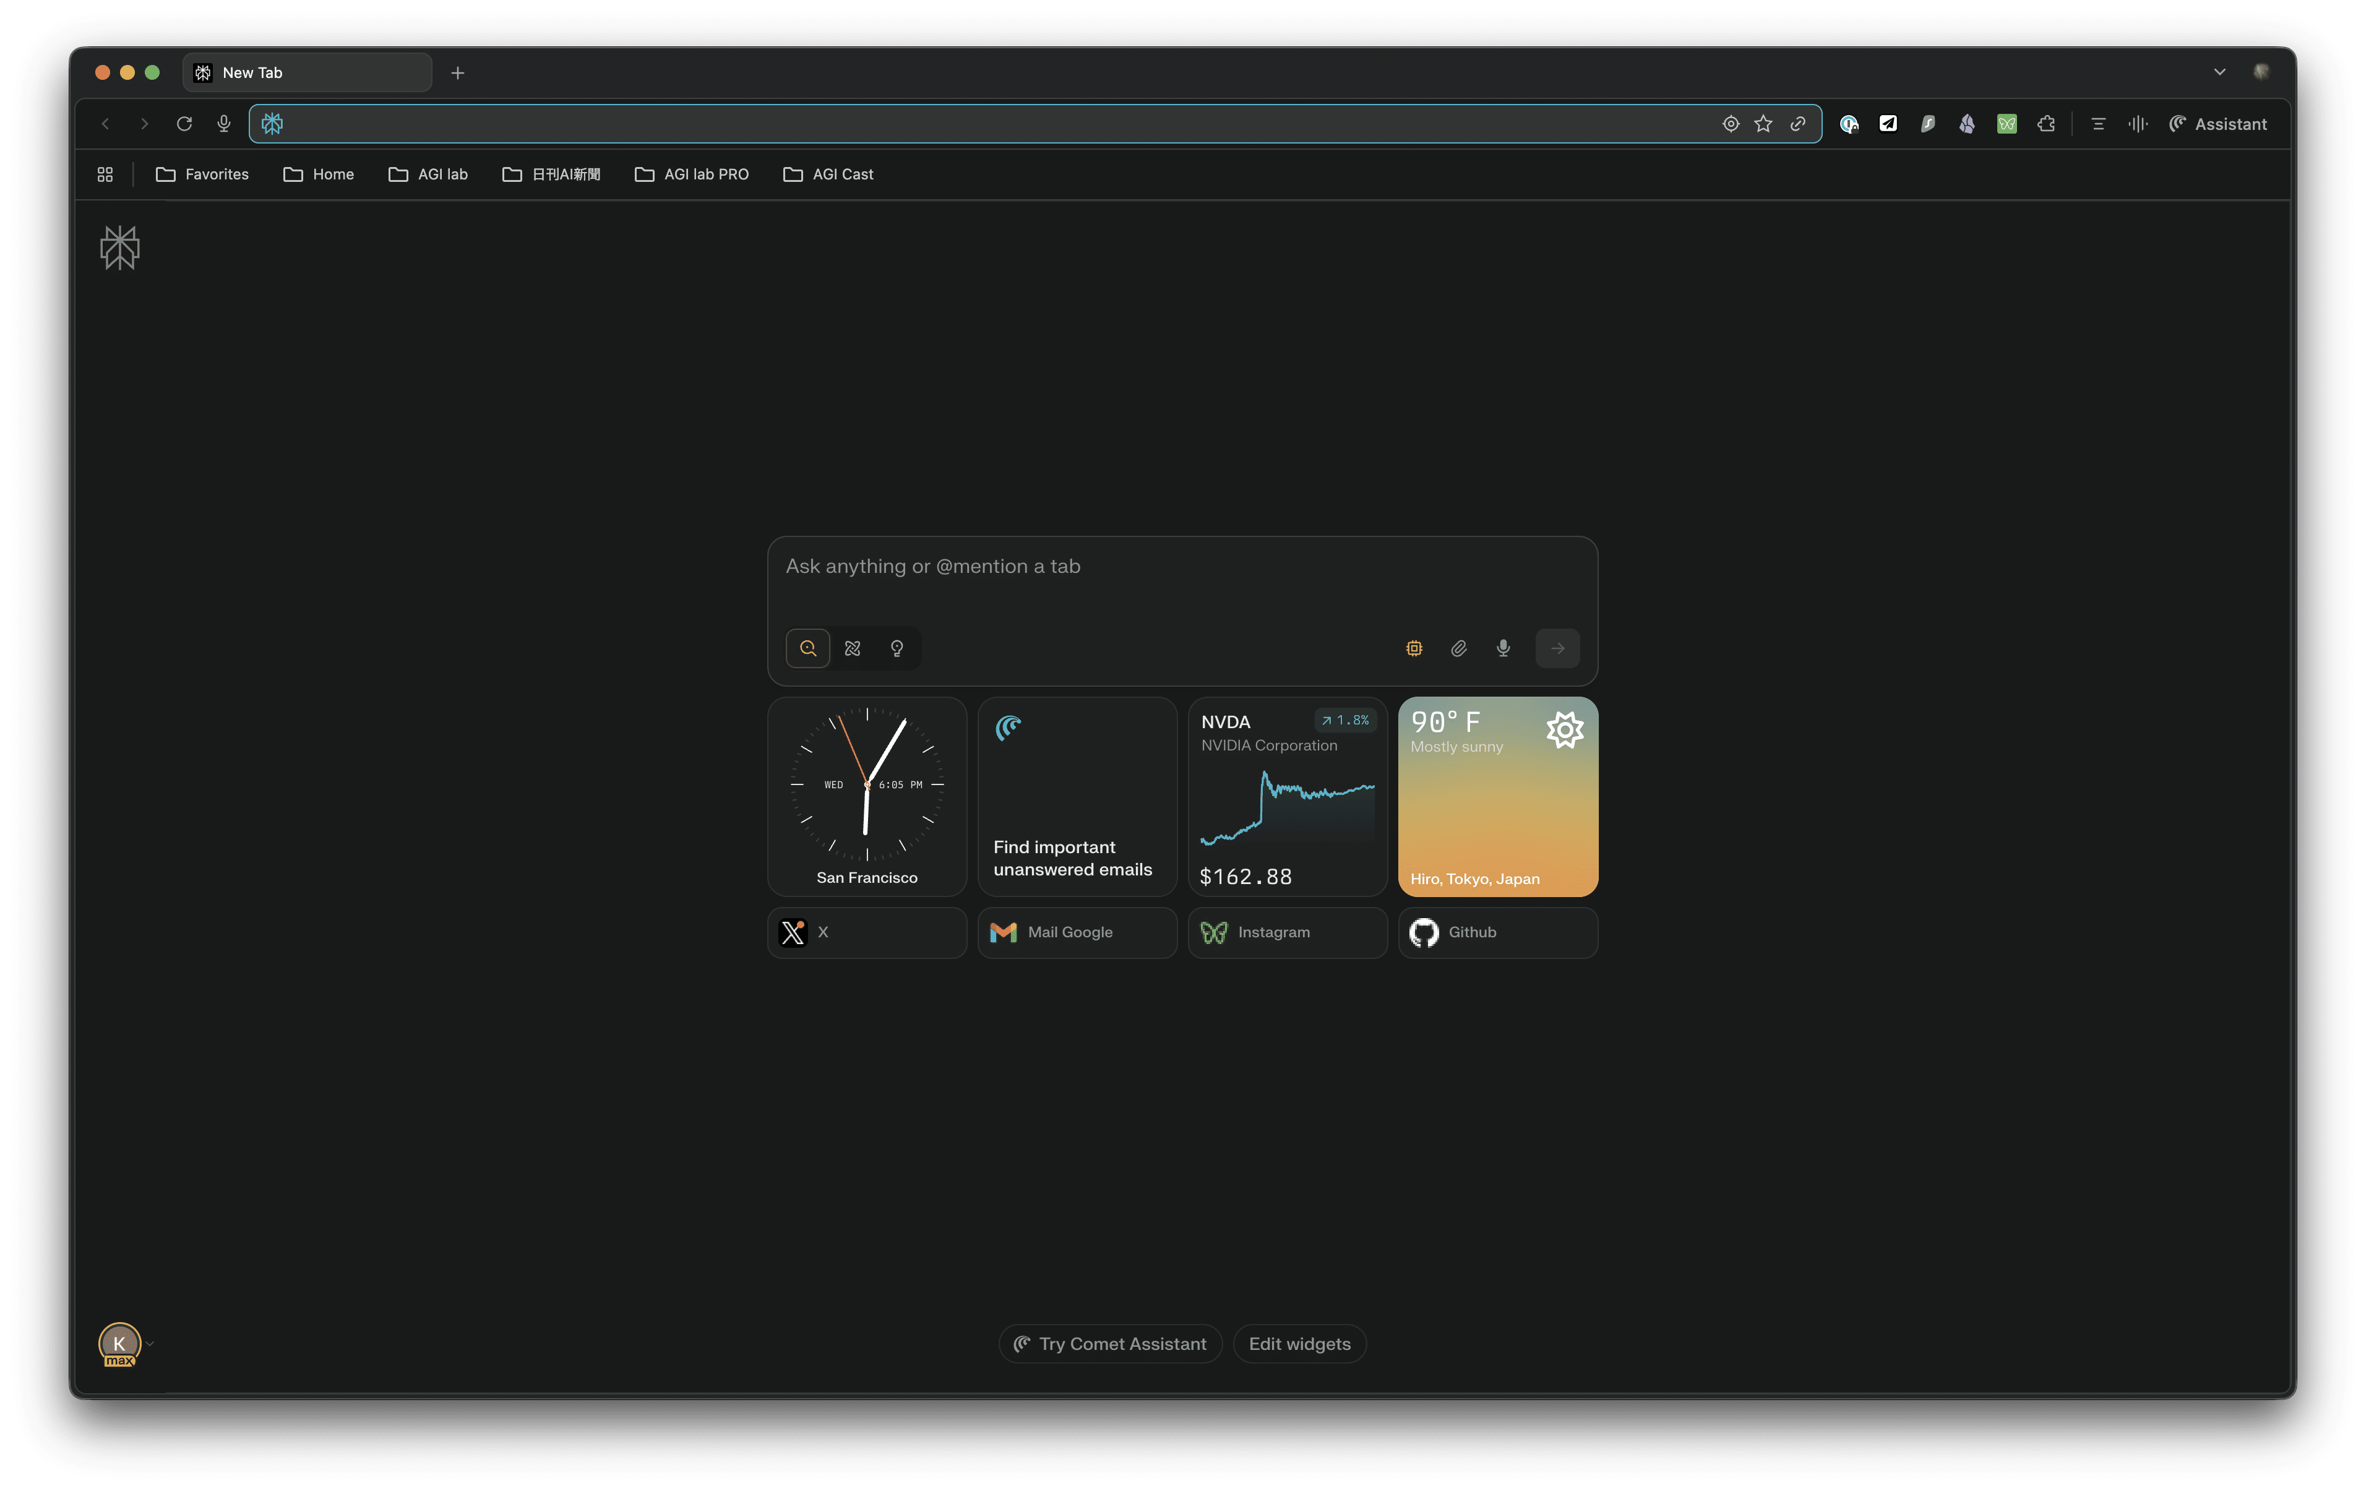Expand the profile avatar menu chevron
Viewport: 2366px width, 1491px height.
tap(150, 1343)
